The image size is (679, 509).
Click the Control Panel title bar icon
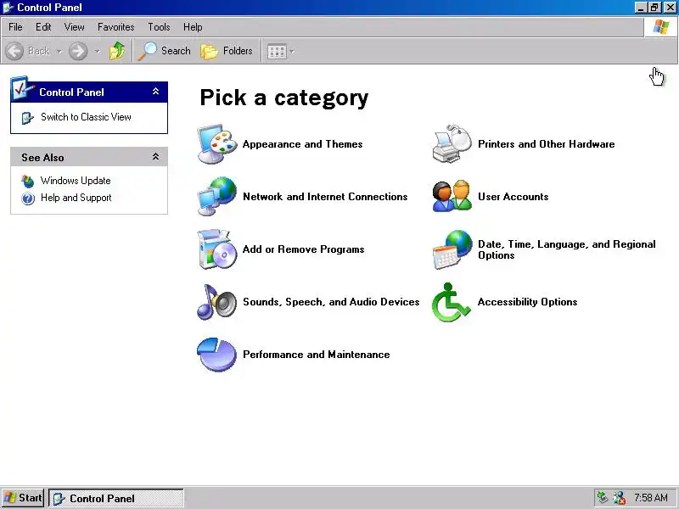point(8,7)
